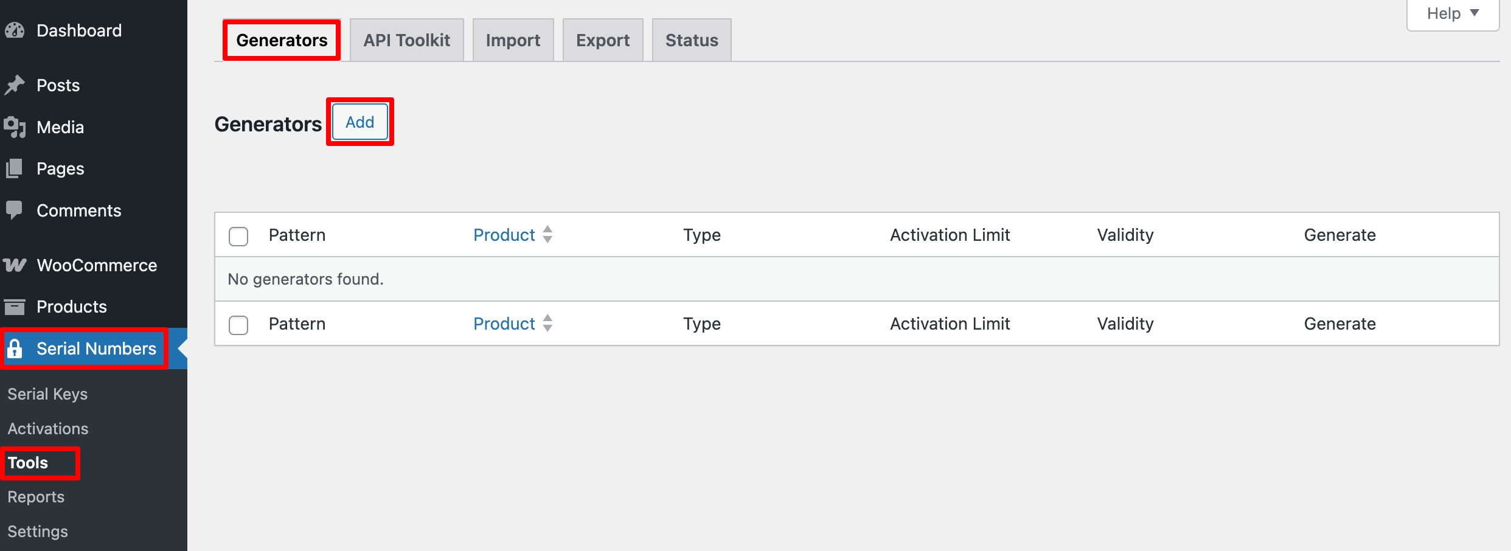Click the Generators page heading
This screenshot has width=1511, height=551.
[268, 124]
